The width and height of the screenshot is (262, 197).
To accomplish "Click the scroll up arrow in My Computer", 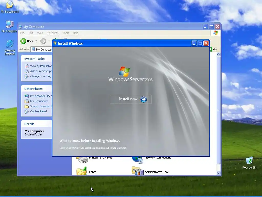I will coord(218,54).
